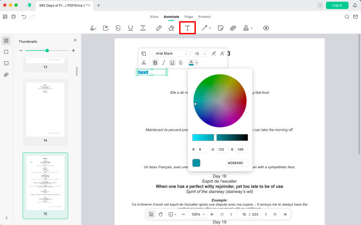Screen dimensions: 361x225
Task: Open the thumbnails panel sidebar icon
Action: [6, 41]
